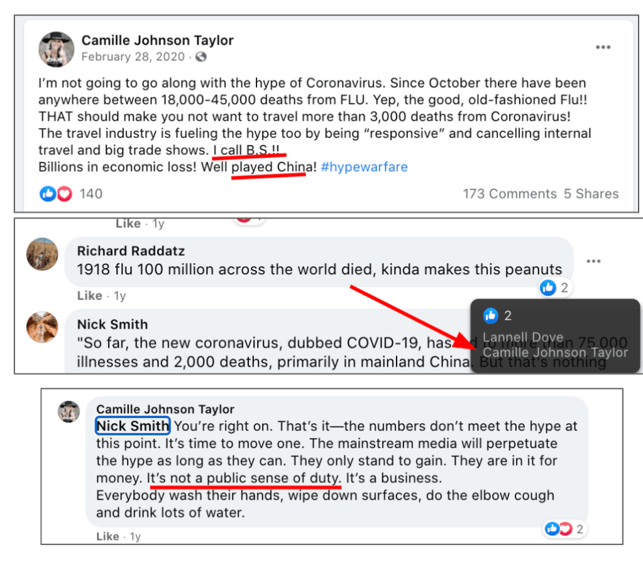Like Camille's reply to Nick Smith
The image size is (643, 565).
tap(107, 536)
